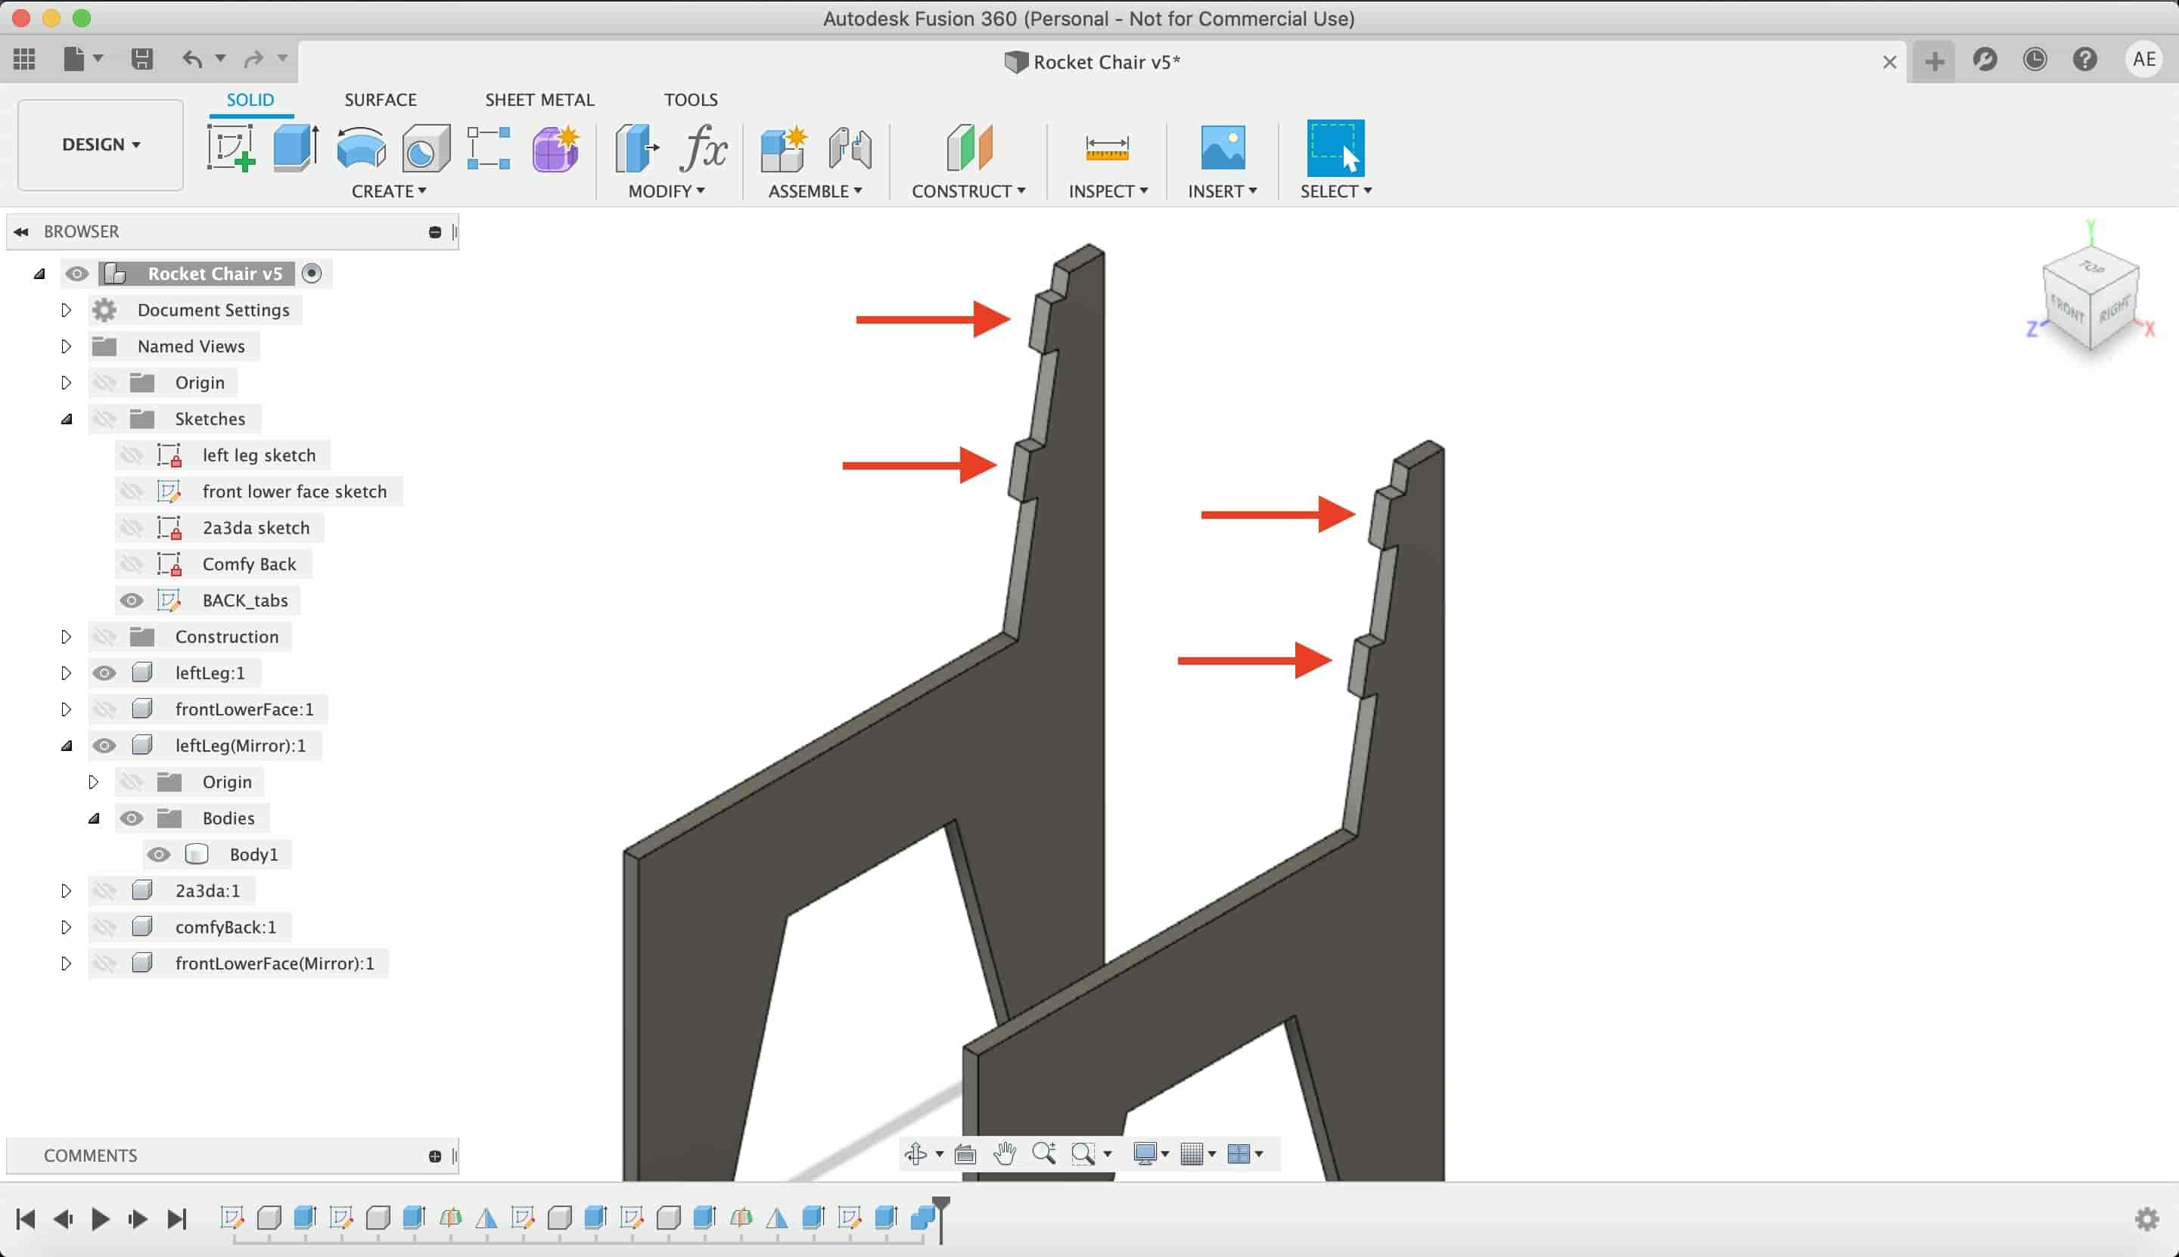Open the AE user account button
This screenshot has height=1257, width=2179.
pyautogui.click(x=2143, y=60)
